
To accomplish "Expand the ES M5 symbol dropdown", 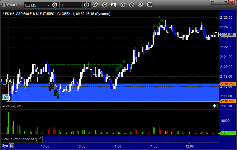I will [48, 5].
